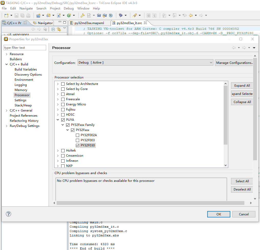The width and height of the screenshot is (260, 250).
Task: Collapse the PY32Fxxx Family node
Action: (x=63, y=125)
